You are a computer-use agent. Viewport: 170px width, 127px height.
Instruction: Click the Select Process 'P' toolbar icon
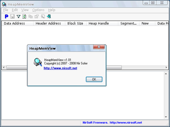tap(6, 16)
